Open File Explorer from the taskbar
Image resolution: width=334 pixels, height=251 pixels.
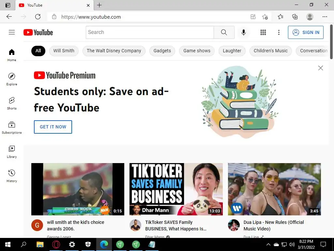coord(40,244)
